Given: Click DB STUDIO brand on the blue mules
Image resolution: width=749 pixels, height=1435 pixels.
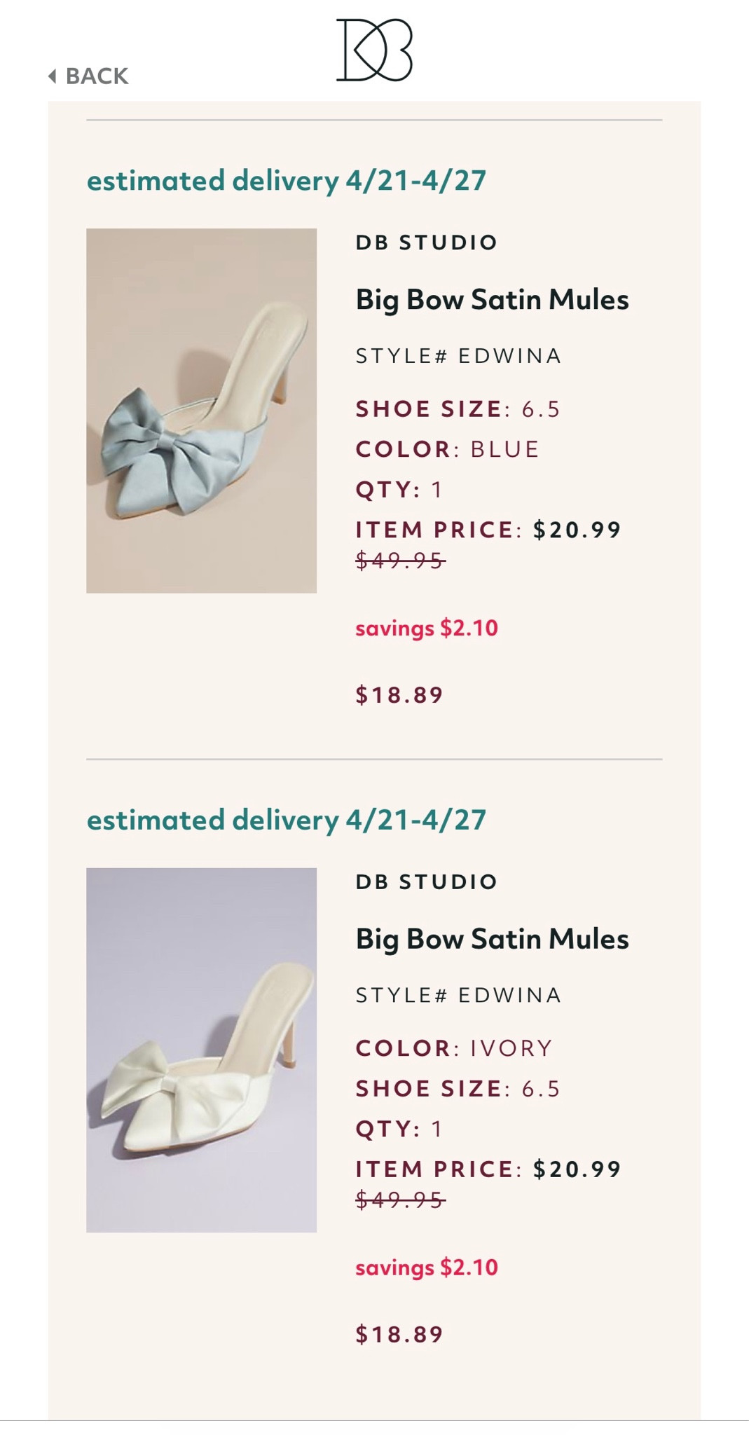Looking at the screenshot, I should tap(425, 243).
